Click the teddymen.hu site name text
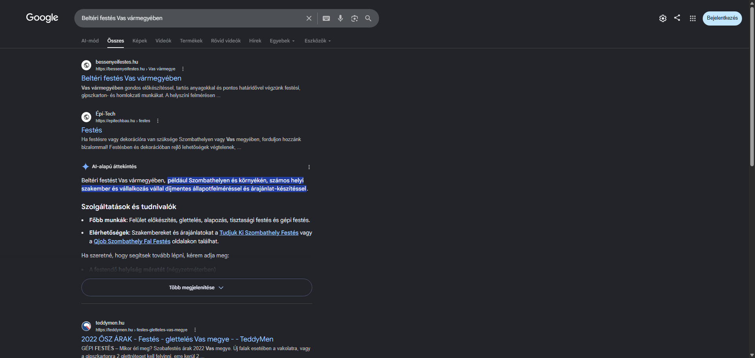Image resolution: width=755 pixels, height=358 pixels. pos(110,323)
